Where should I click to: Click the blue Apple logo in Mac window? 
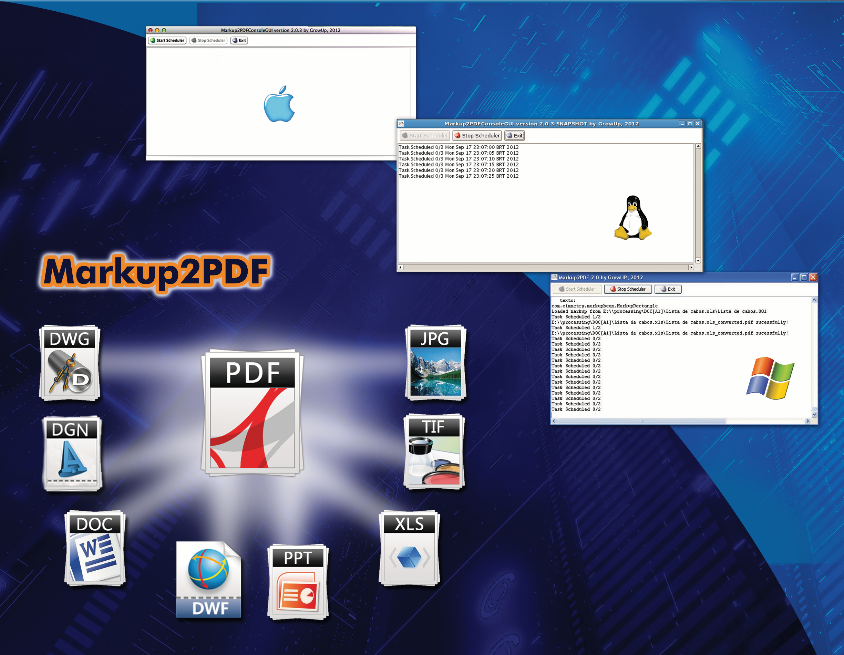click(x=279, y=104)
